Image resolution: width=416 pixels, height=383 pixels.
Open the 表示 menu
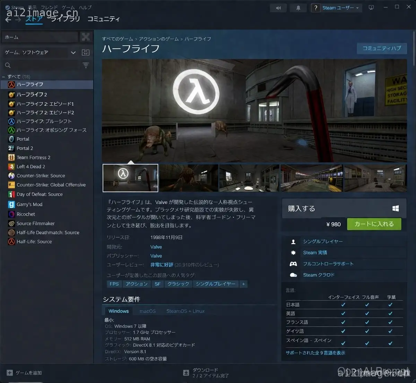click(x=32, y=7)
